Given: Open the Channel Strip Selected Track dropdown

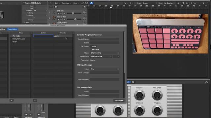Looking at the screenshot, I should pyautogui.click(x=101, y=56).
